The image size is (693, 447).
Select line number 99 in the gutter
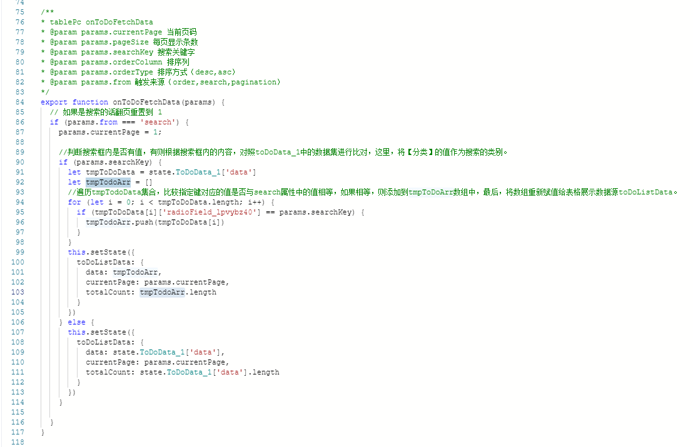[x=20, y=252]
